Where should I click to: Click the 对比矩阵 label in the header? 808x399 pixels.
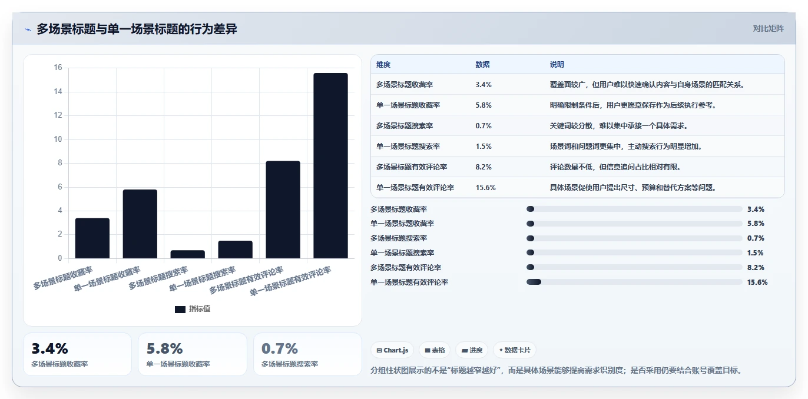point(768,28)
